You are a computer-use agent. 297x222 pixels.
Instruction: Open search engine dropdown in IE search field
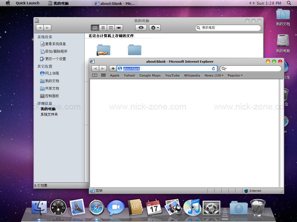pos(224,69)
